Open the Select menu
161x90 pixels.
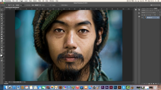pos(35,1)
